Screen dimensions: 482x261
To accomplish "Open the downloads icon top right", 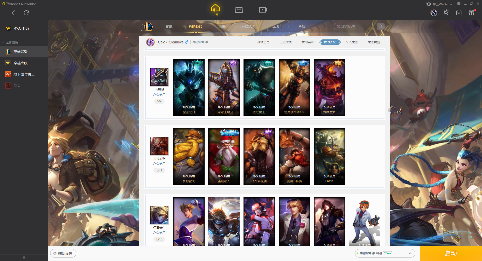I will pyautogui.click(x=459, y=13).
